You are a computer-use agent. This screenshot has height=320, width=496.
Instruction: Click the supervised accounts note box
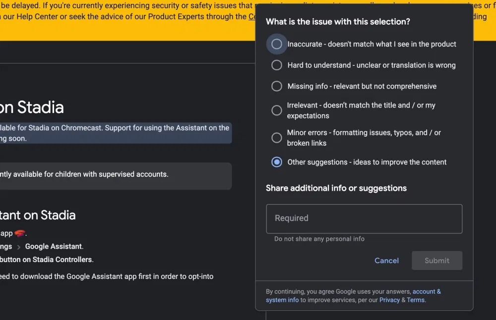[x=115, y=175]
